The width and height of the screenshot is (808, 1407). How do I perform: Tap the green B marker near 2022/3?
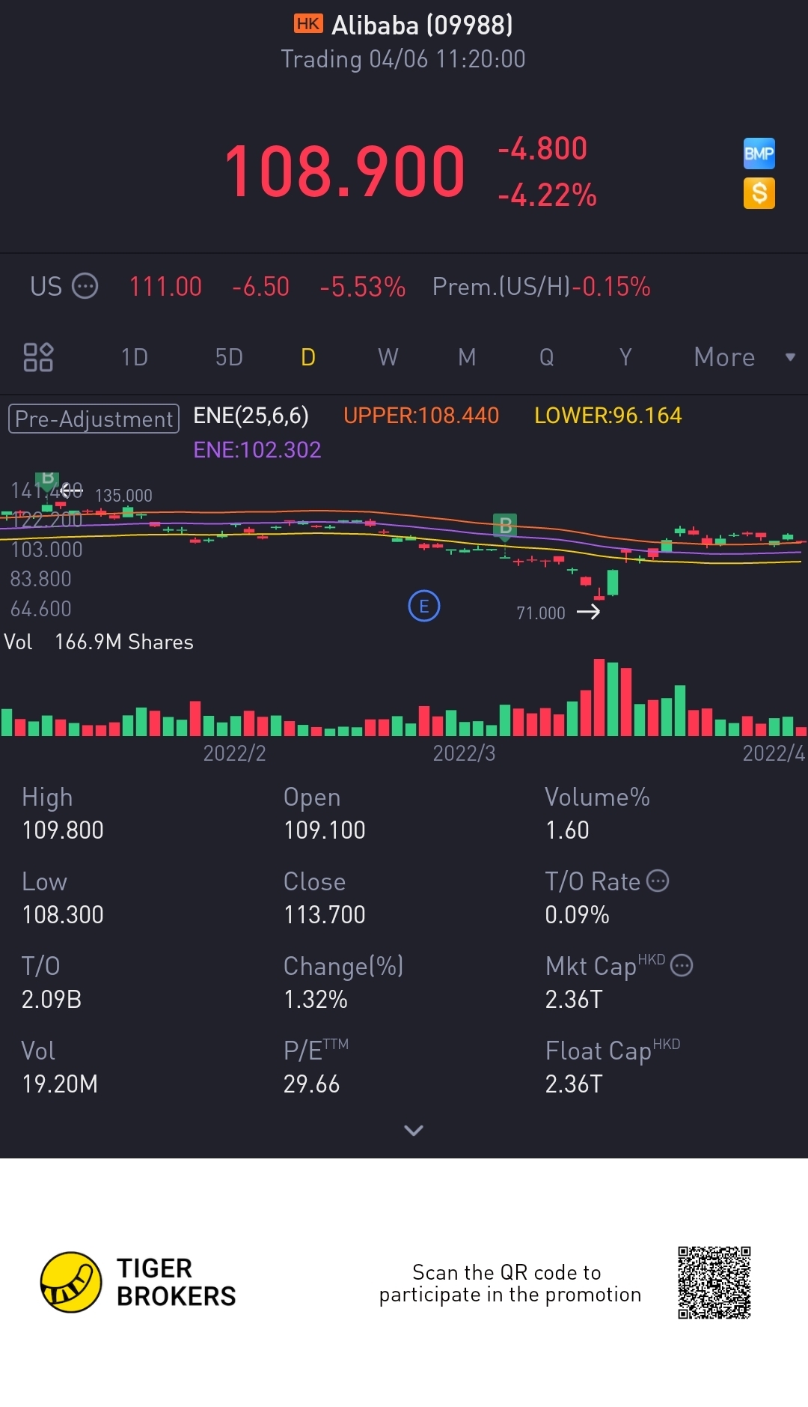pyautogui.click(x=505, y=526)
